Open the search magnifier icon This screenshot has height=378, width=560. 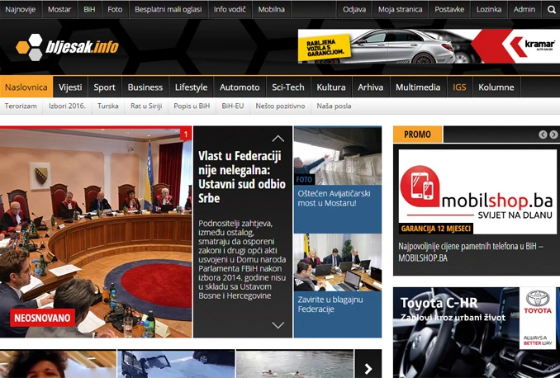pyautogui.click(x=552, y=10)
